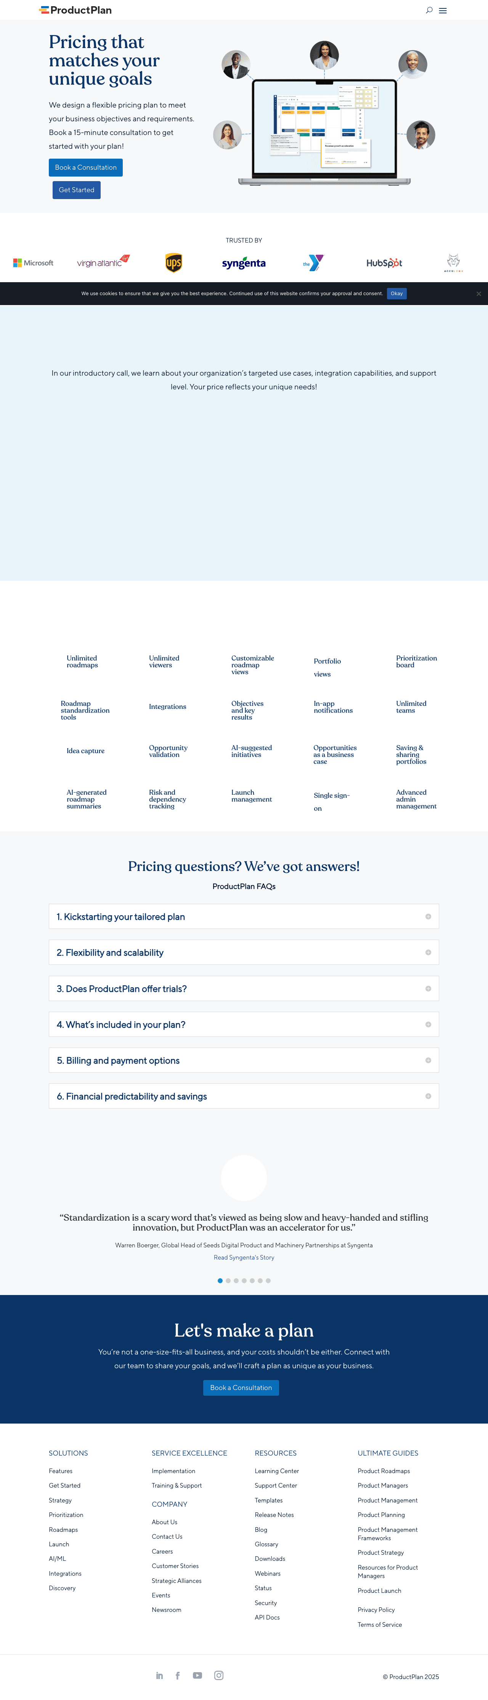Open 'Careers' under Company
The width and height of the screenshot is (488, 1700).
point(162,1551)
